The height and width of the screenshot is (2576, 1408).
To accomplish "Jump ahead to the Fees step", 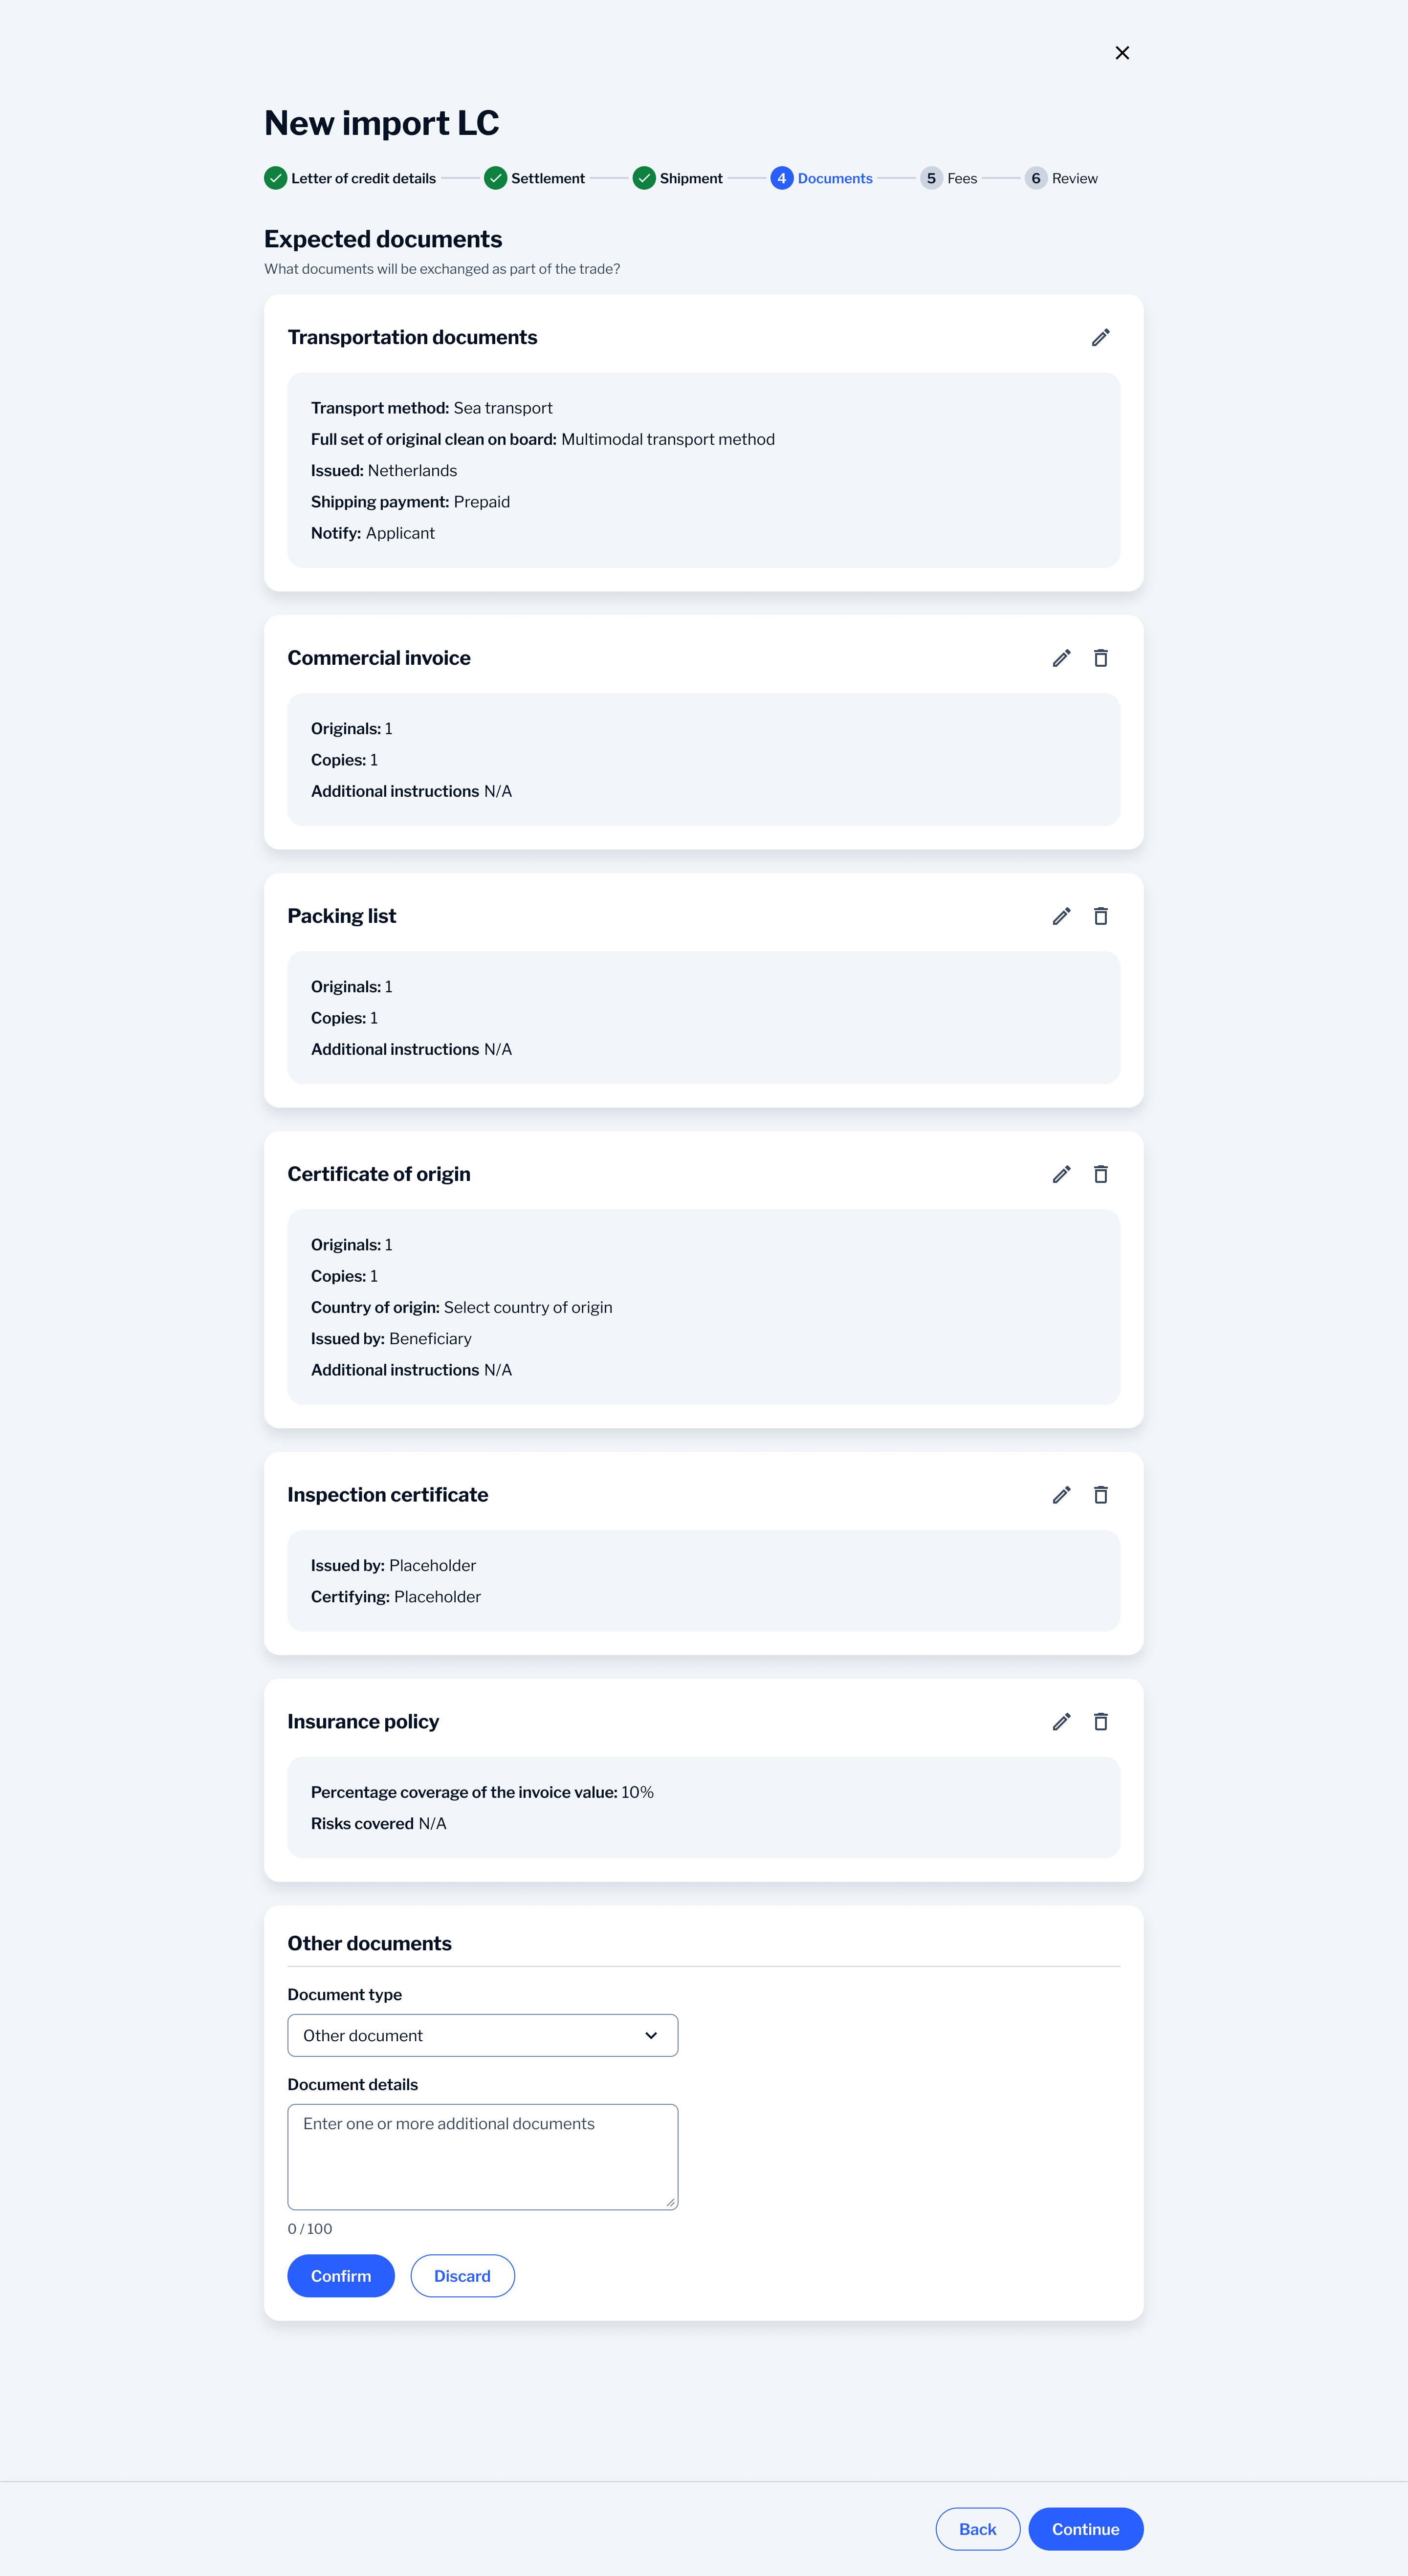I will point(948,177).
